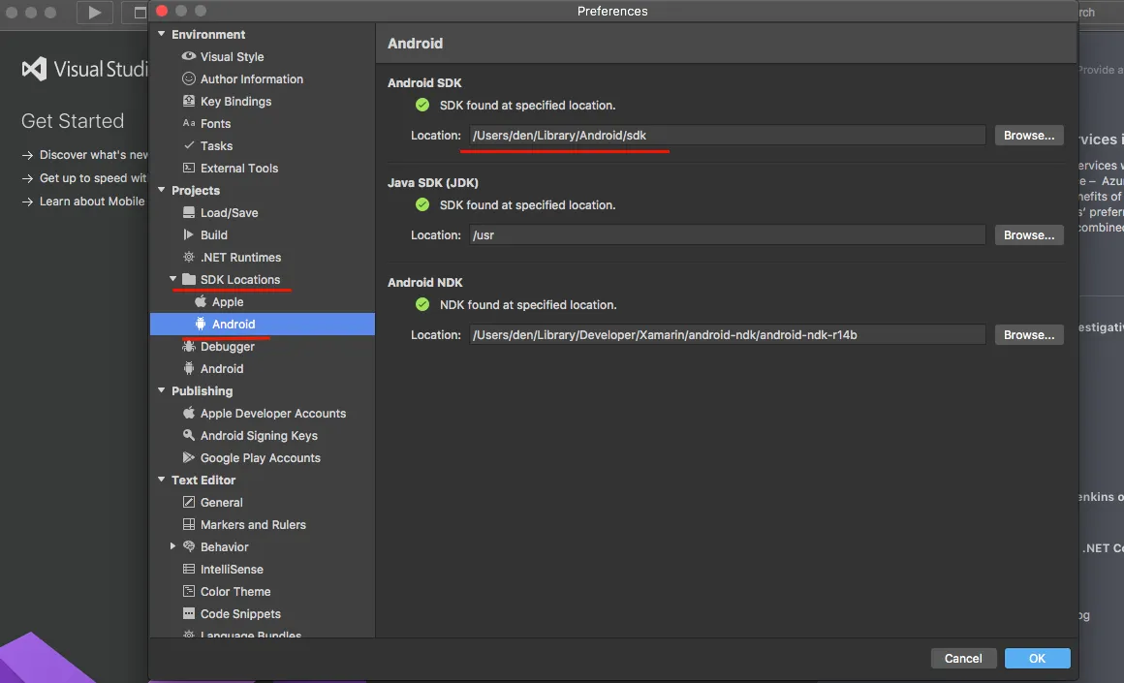
Task: Click the Code Snippets icon
Action: [189, 614]
